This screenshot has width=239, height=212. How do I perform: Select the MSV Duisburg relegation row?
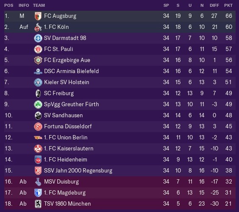[120, 181]
